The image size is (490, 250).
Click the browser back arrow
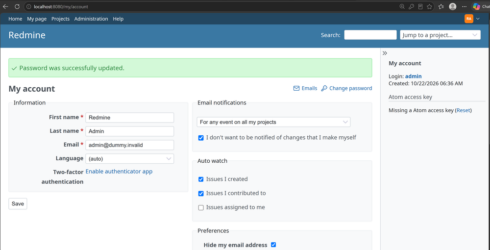coord(5,6)
